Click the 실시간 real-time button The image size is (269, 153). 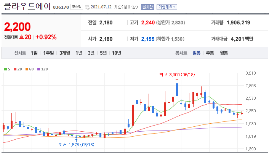[x=147, y=7]
